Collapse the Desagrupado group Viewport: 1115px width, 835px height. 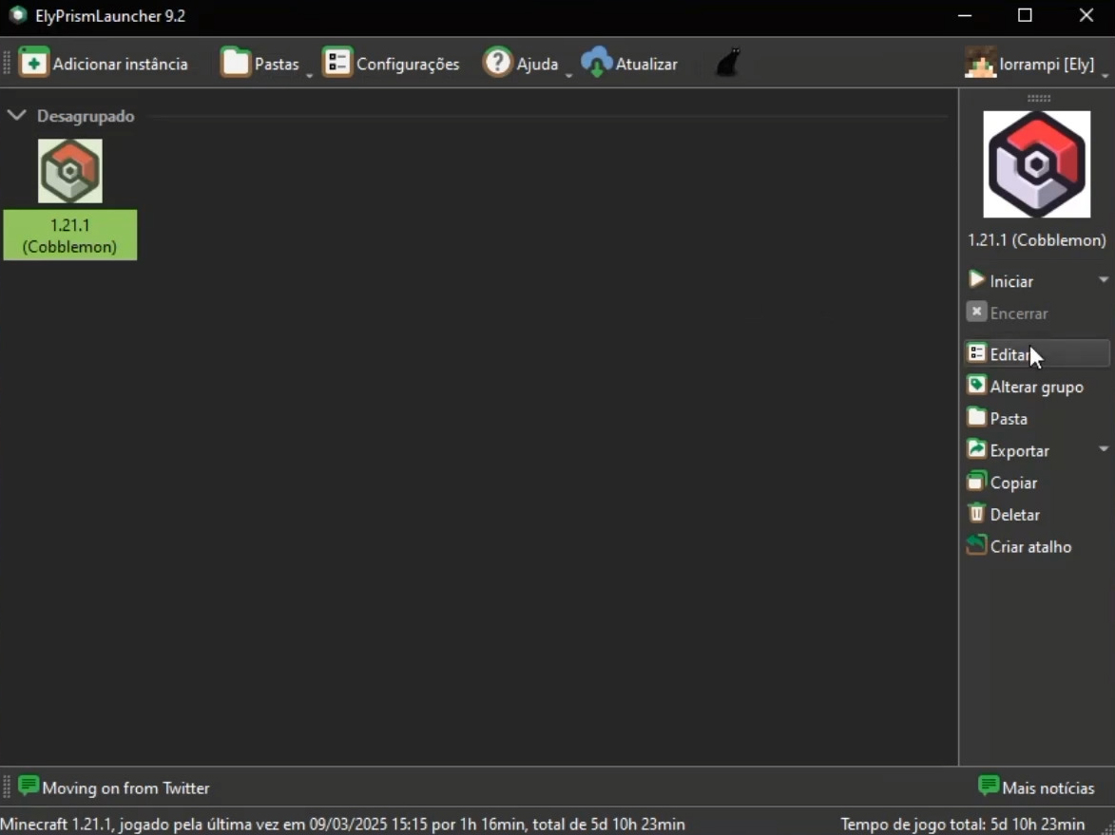[16, 115]
